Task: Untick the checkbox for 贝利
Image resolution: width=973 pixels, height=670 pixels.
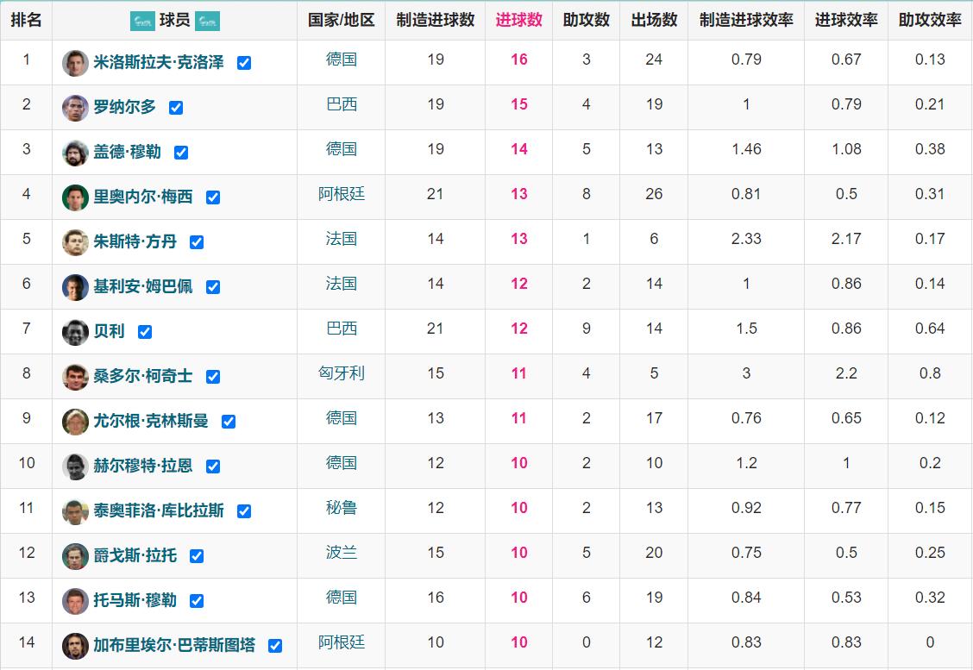Action: [145, 332]
